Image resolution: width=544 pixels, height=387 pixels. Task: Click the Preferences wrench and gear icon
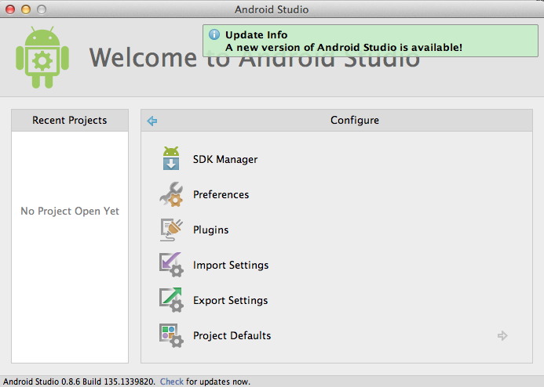(171, 194)
